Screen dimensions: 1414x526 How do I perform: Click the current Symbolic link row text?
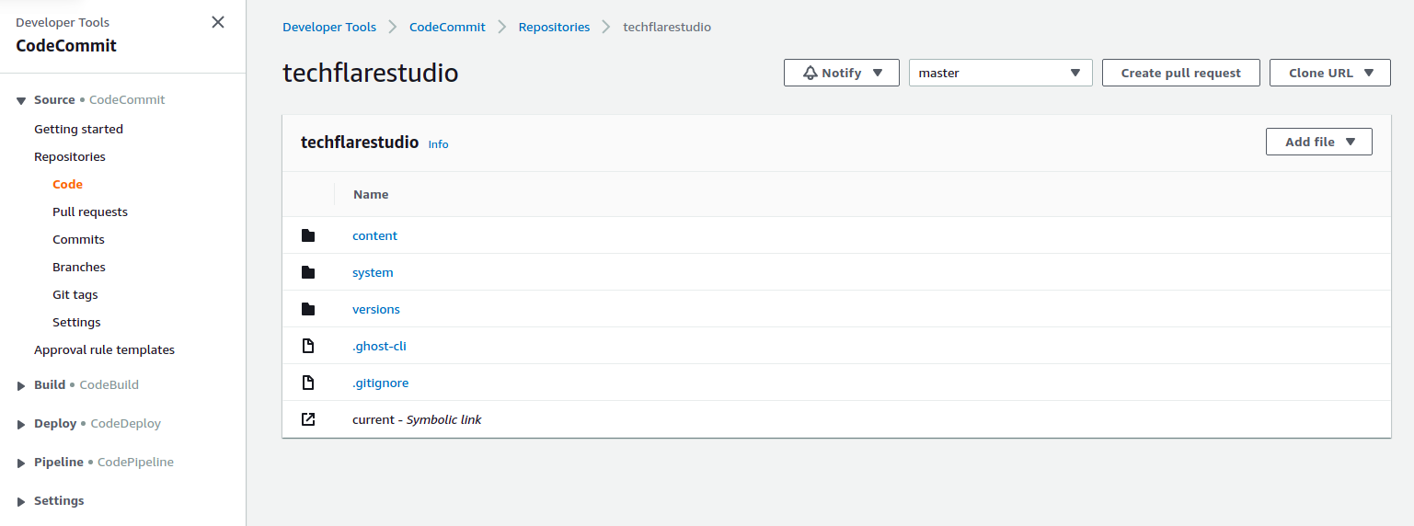(417, 419)
